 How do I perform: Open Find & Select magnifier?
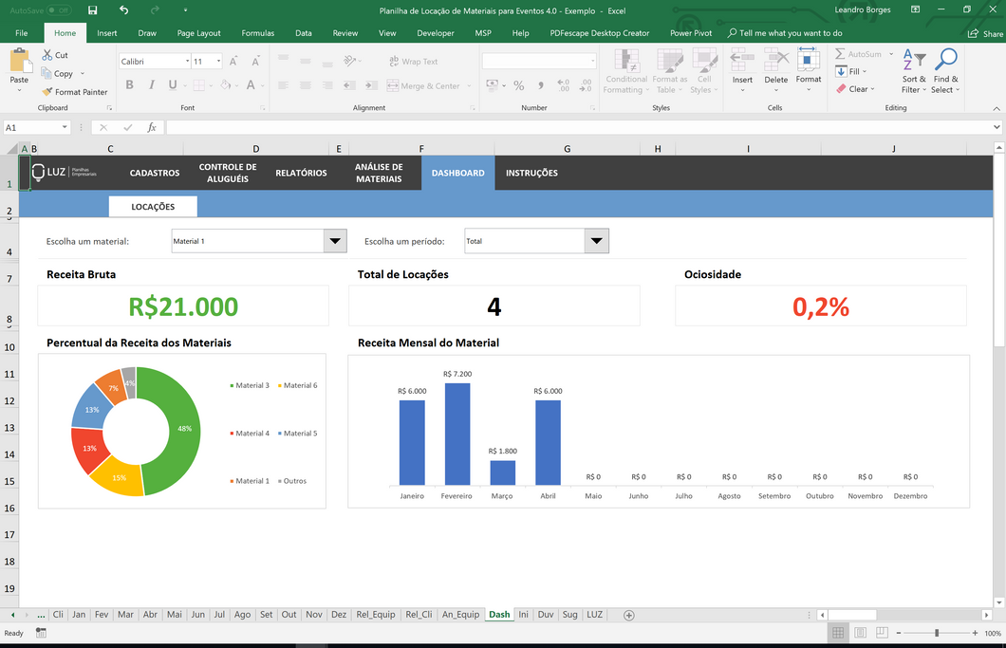944,71
